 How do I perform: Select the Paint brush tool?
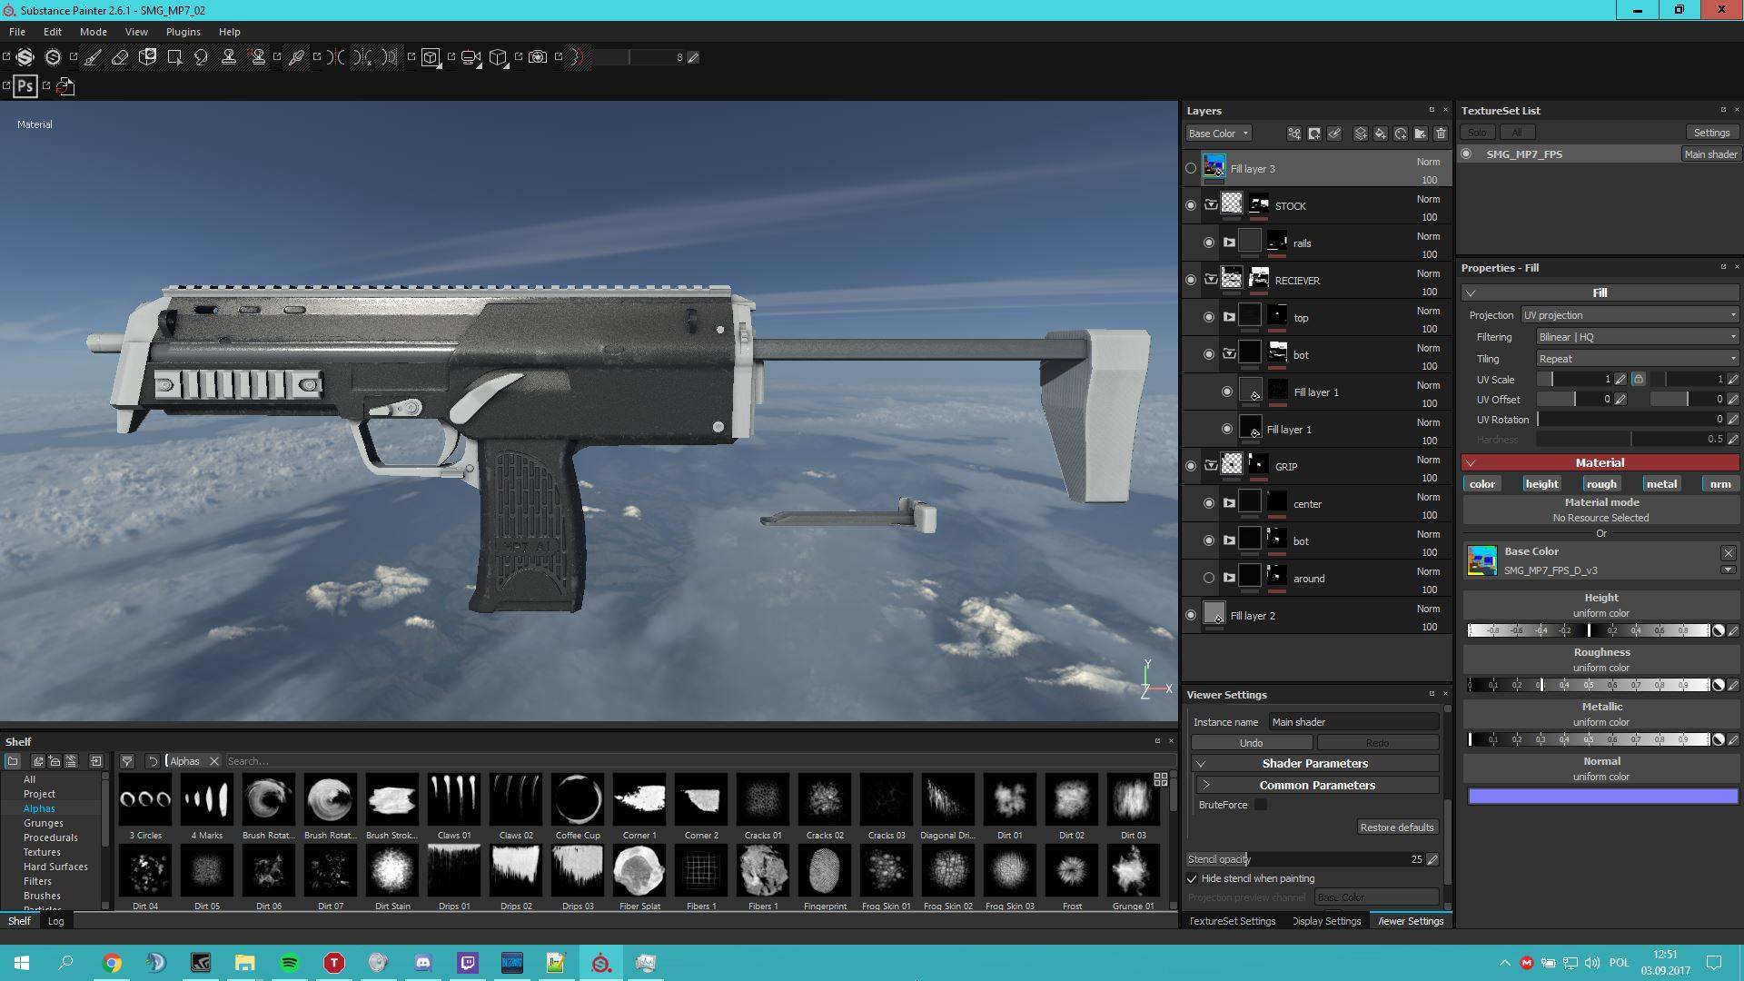pyautogui.click(x=93, y=57)
